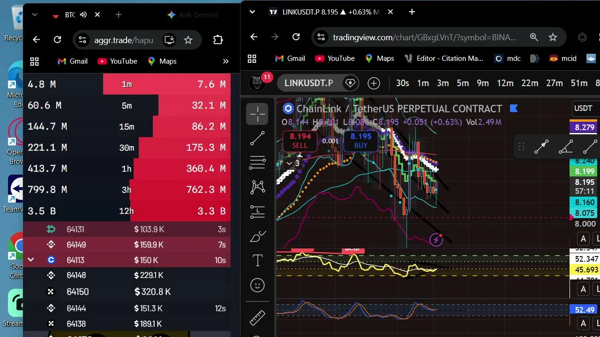Open tab search dropdown in aggr.trade window
Screen dimensions: 600x337
(x=35, y=15)
